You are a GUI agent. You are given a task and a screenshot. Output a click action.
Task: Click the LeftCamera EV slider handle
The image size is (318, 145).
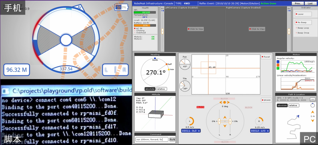coord(162,31)
